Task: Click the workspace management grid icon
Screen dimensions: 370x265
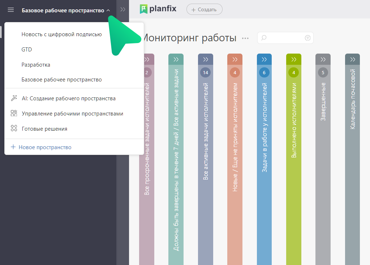Action: point(14,113)
